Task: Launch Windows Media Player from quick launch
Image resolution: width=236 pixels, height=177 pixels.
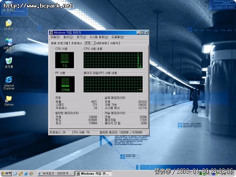Action: coord(31,174)
